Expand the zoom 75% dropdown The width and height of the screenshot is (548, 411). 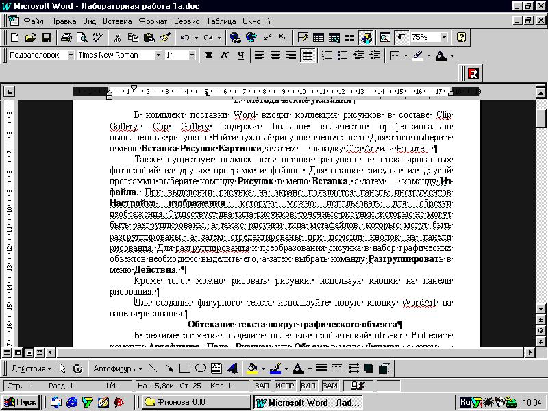pos(444,38)
